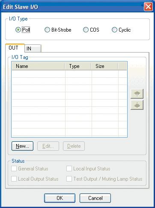Click the Delete tag button
This screenshot has width=155, height=208.
[74, 146]
